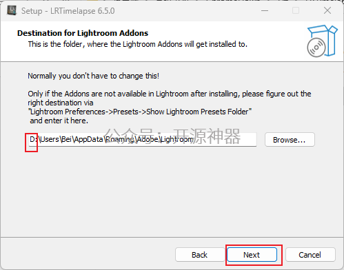Click the "Show Lightroom Presets Folder" instruction line
The width and height of the screenshot is (344, 270).
[140, 112]
